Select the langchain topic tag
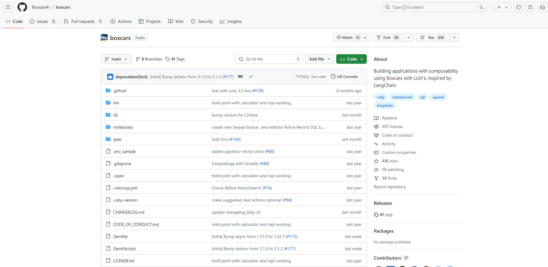Image resolution: width=548 pixels, height=267 pixels. tap(385, 105)
